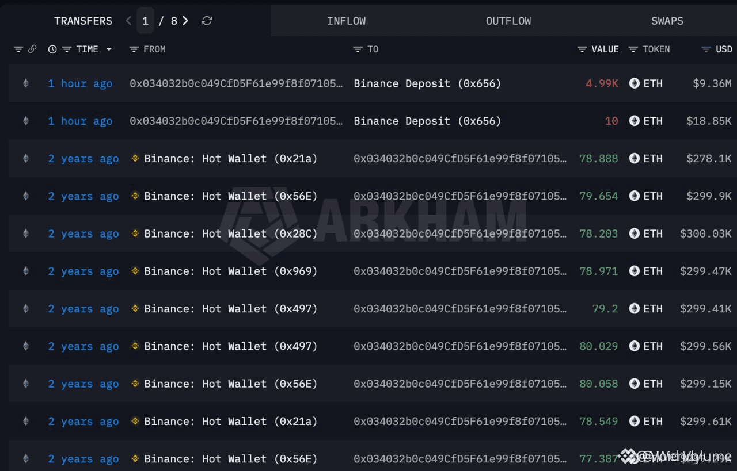Open the USD column filter

click(706, 49)
